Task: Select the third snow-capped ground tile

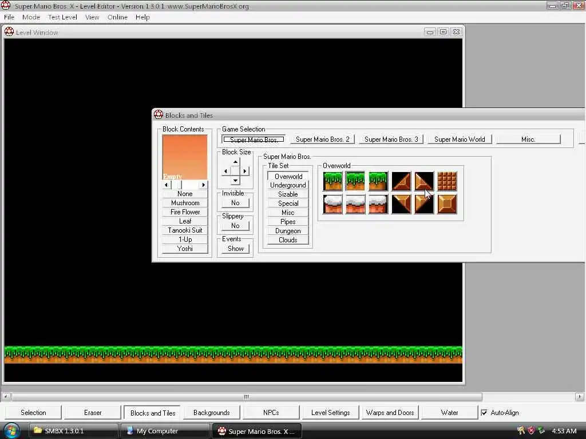Action: [x=378, y=204]
